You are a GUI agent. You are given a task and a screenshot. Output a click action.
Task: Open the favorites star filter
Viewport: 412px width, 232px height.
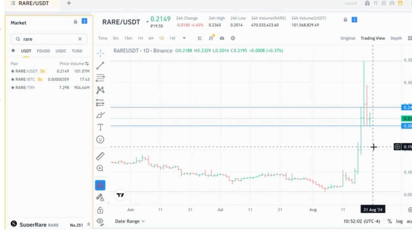pyautogui.click(x=13, y=51)
